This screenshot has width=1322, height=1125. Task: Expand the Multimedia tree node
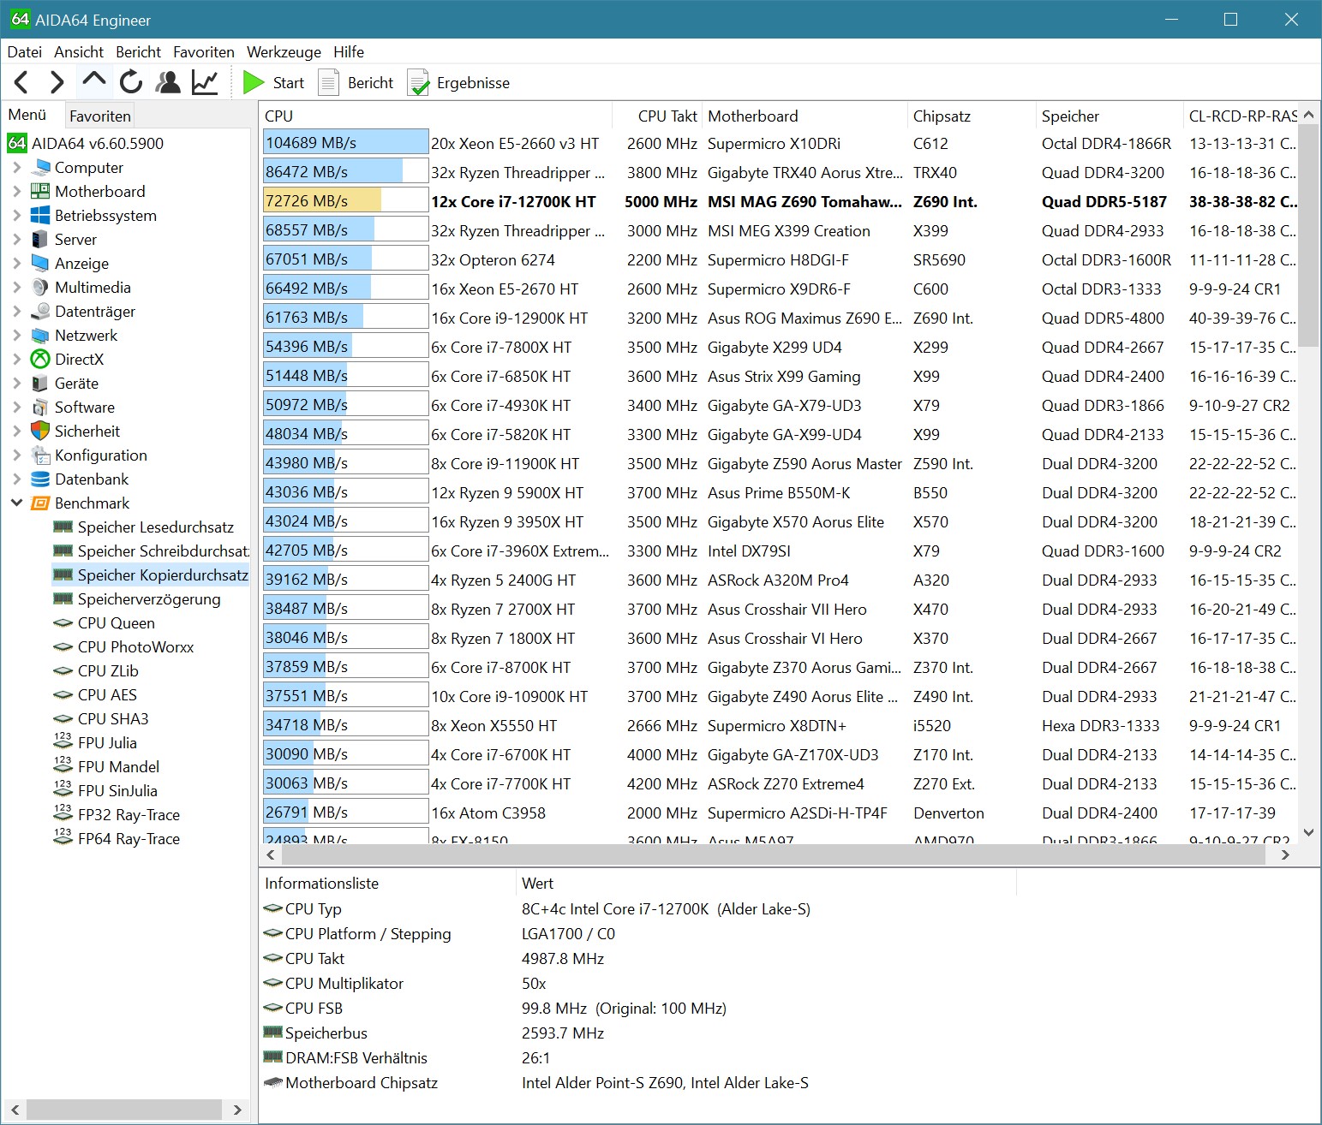[x=17, y=288]
